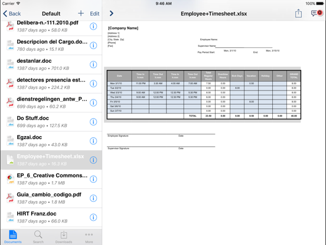This screenshot has width=326, height=245.
Task: Open HIRT Franz.doc
Action: [x=51, y=217]
